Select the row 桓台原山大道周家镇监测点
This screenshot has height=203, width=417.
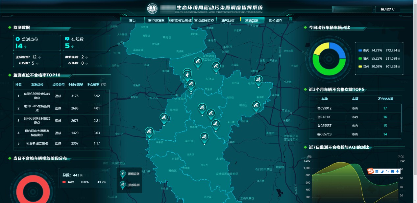[61, 133]
